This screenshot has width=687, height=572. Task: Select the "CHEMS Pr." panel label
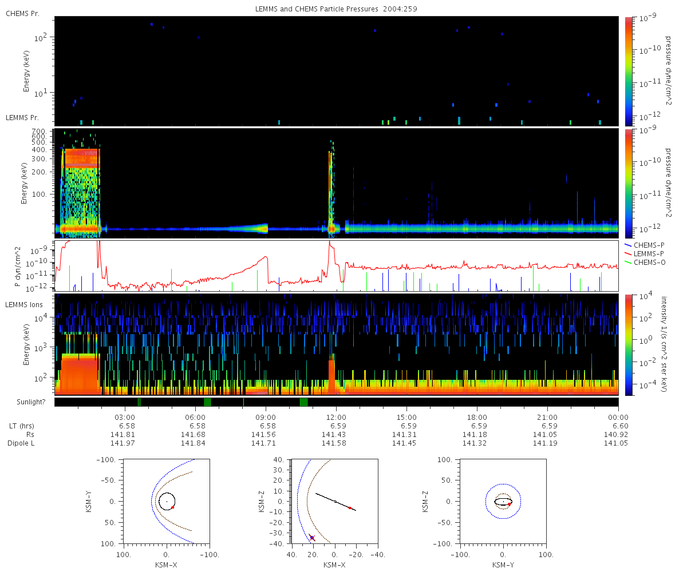point(22,13)
